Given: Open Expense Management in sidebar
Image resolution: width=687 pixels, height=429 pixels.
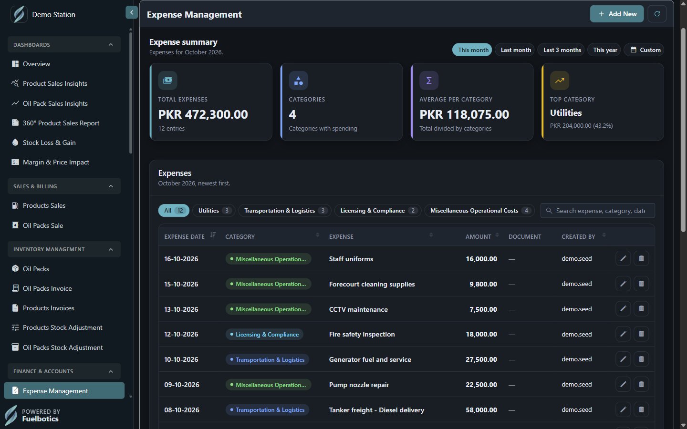Looking at the screenshot, I should pyautogui.click(x=64, y=391).
